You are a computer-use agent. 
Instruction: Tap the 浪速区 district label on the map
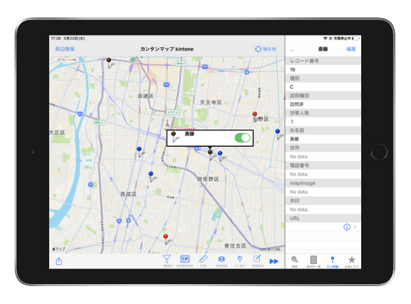click(x=146, y=96)
